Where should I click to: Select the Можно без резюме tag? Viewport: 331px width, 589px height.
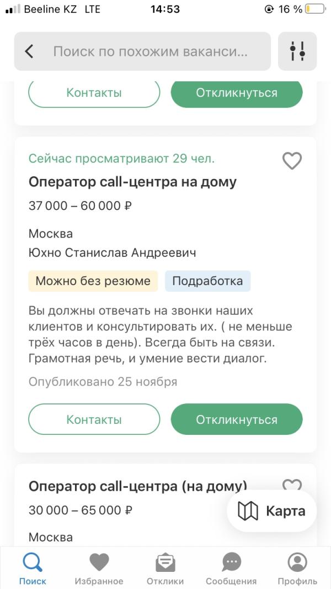click(x=93, y=281)
